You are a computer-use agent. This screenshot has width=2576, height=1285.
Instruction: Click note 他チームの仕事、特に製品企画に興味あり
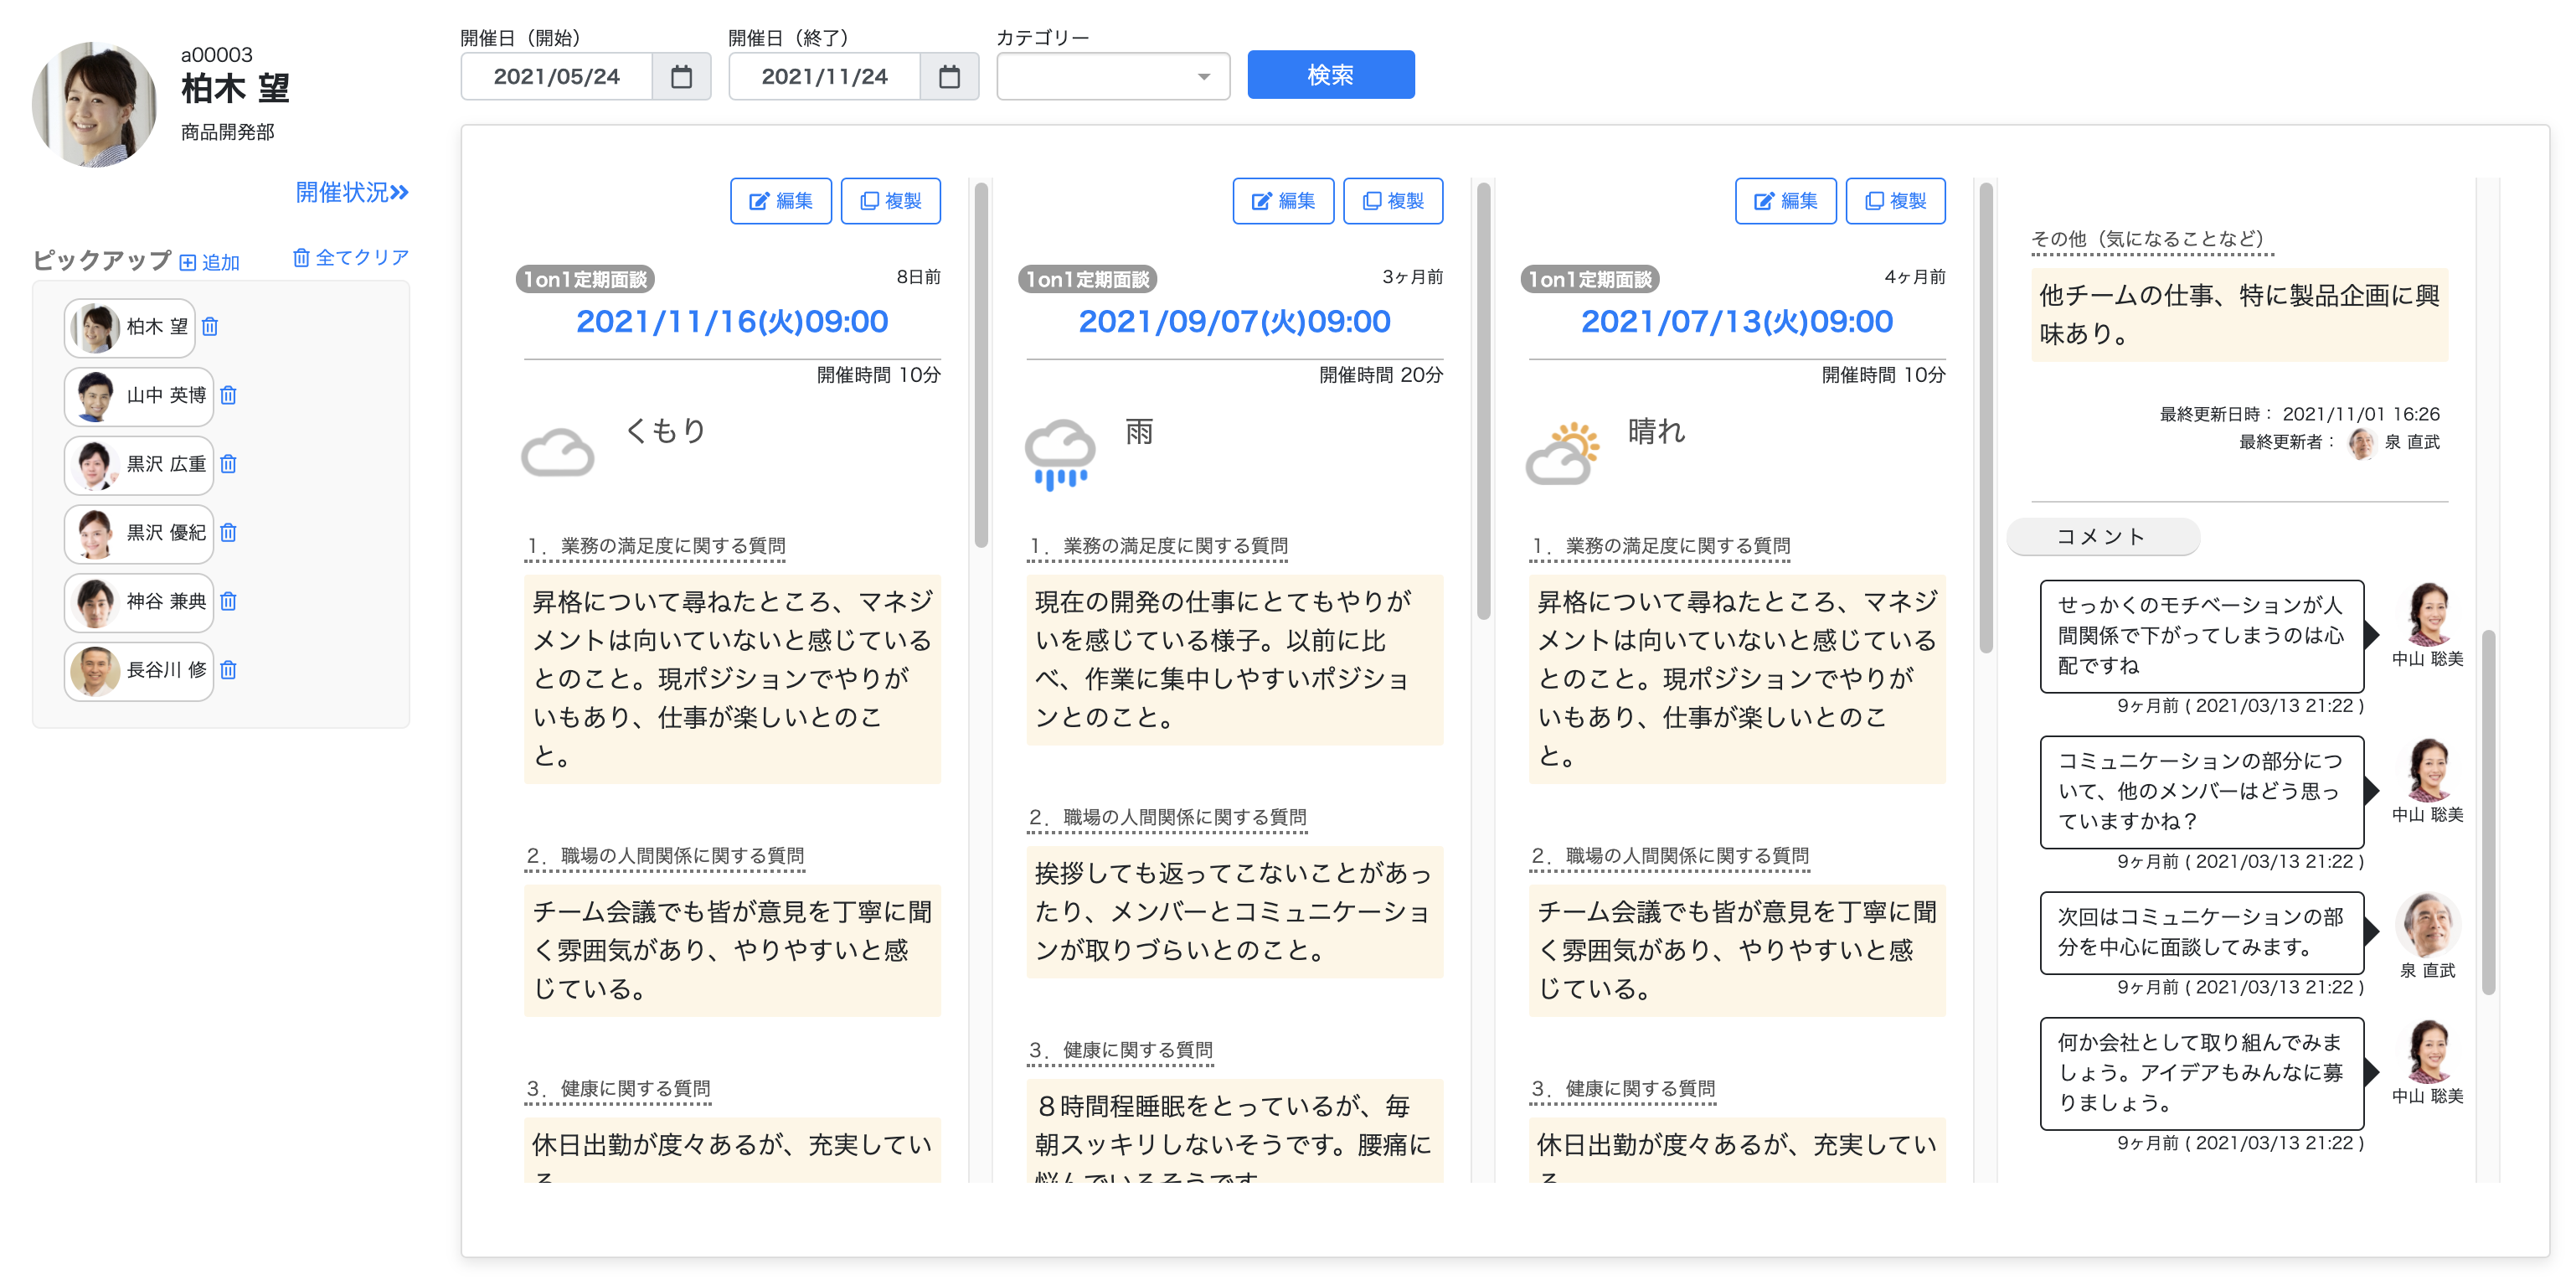pyautogui.click(x=2239, y=315)
